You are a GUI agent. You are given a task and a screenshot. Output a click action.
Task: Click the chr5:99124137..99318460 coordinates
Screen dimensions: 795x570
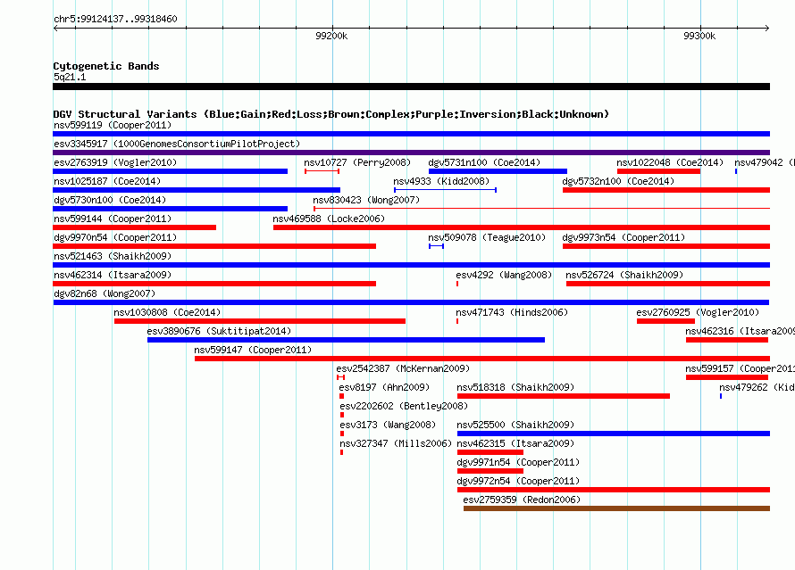pyautogui.click(x=115, y=20)
